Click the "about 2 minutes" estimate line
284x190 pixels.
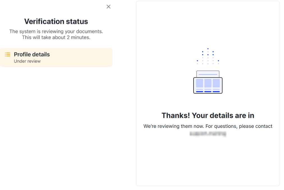[56, 37]
